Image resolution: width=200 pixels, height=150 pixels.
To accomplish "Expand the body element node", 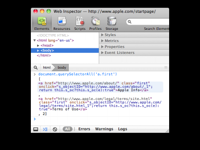I will coord(38,50).
